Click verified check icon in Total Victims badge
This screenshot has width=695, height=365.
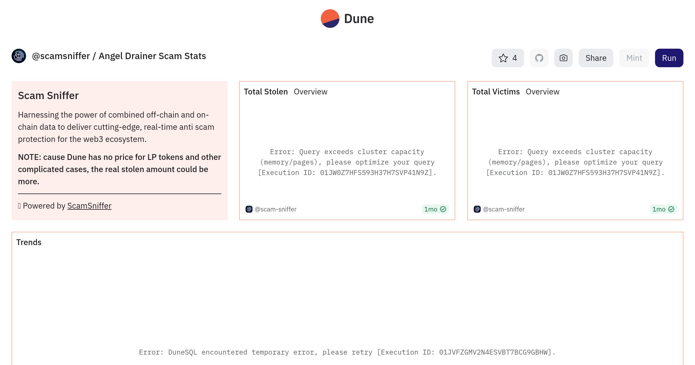[671, 209]
